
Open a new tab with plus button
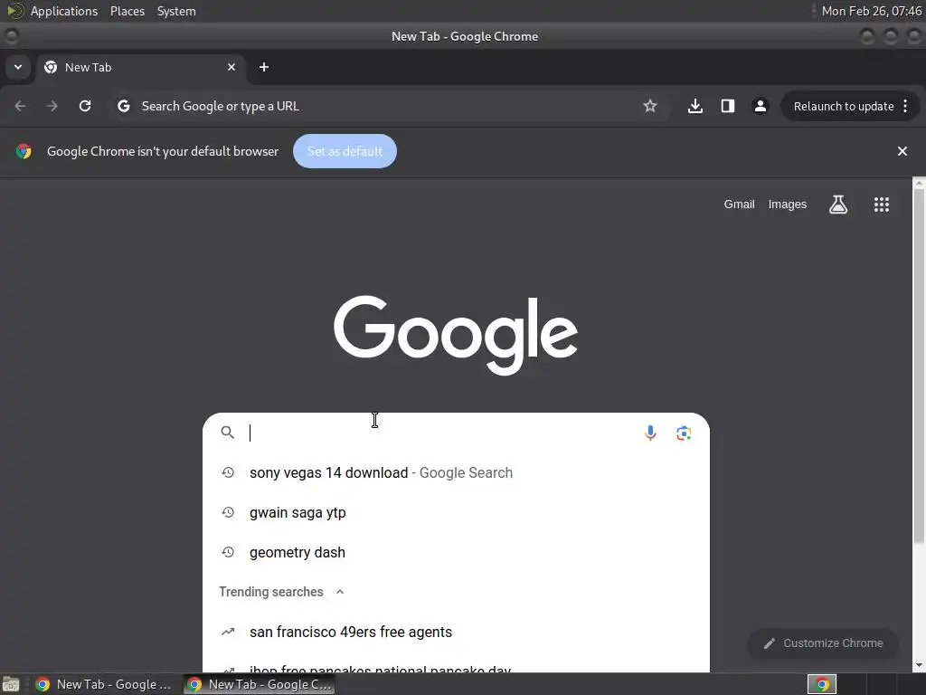(x=264, y=67)
